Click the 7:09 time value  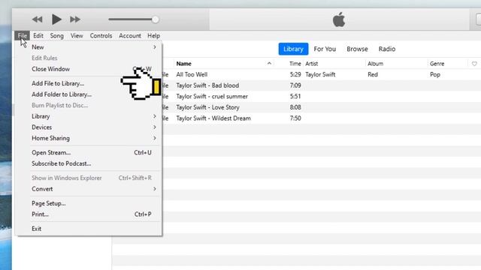[295, 85]
